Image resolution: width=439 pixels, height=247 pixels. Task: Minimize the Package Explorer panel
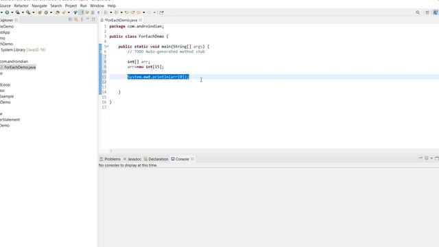pos(88,19)
